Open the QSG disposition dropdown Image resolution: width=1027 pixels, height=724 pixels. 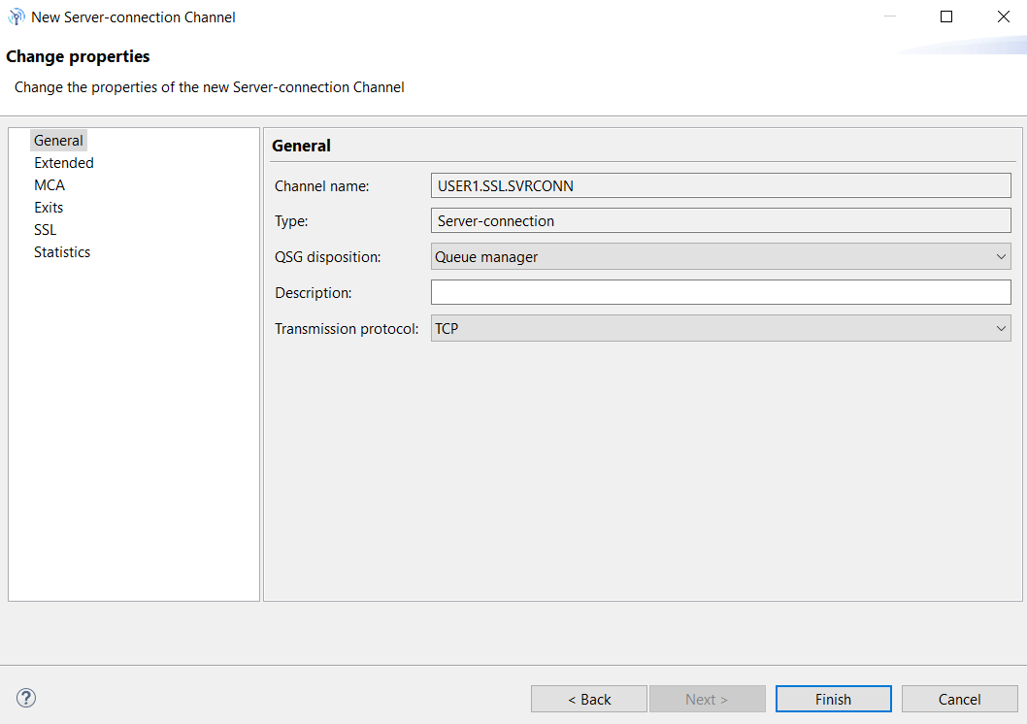(720, 256)
